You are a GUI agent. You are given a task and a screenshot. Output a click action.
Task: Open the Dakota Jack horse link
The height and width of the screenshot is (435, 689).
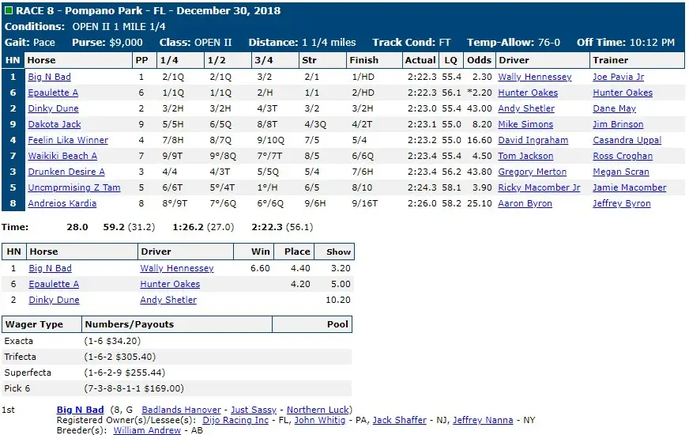(x=55, y=124)
